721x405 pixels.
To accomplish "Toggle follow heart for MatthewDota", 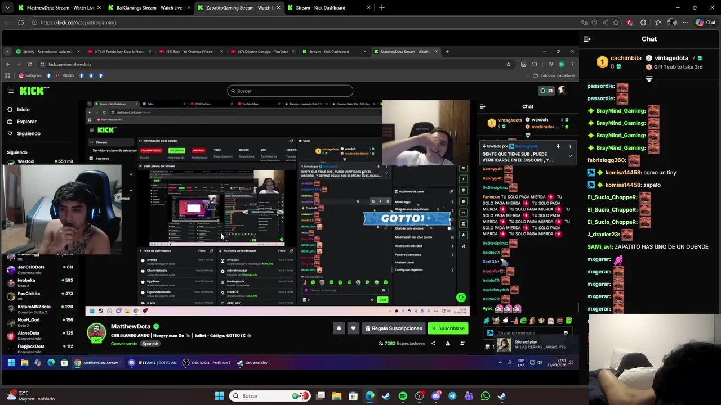I will point(353,328).
